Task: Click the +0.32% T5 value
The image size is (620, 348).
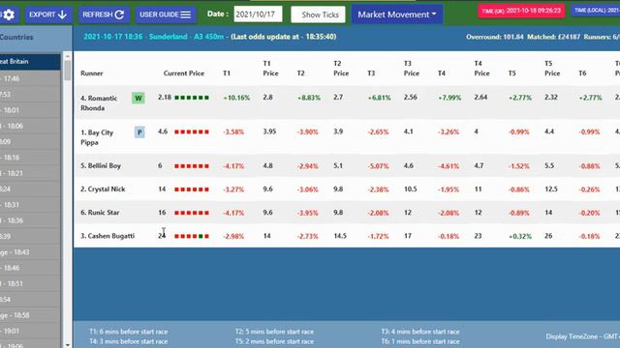Action: point(520,236)
